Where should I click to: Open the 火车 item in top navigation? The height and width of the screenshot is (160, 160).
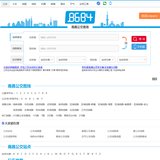pyautogui.click(x=15, y=4)
